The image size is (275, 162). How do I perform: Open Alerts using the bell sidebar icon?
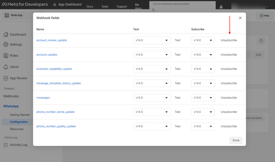[6, 67]
